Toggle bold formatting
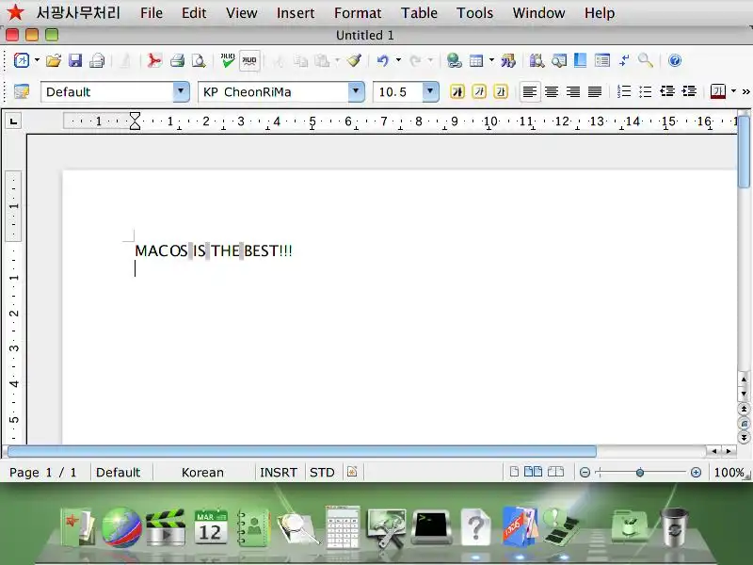The height and width of the screenshot is (565, 753). pos(457,91)
